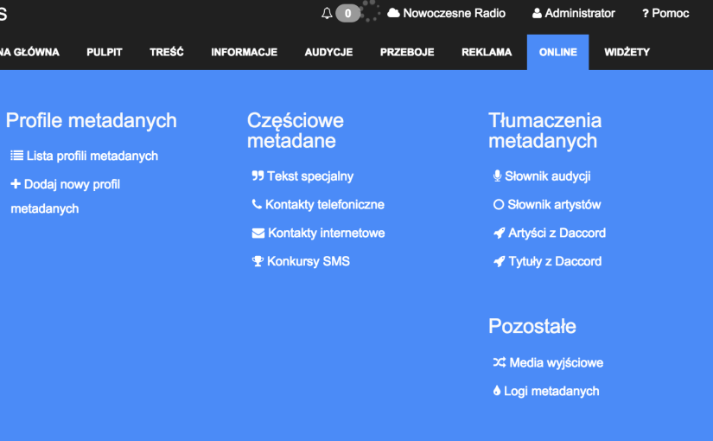Screen dimensions: 713x441
Task: Click the notification bell icon
Action: (x=327, y=13)
